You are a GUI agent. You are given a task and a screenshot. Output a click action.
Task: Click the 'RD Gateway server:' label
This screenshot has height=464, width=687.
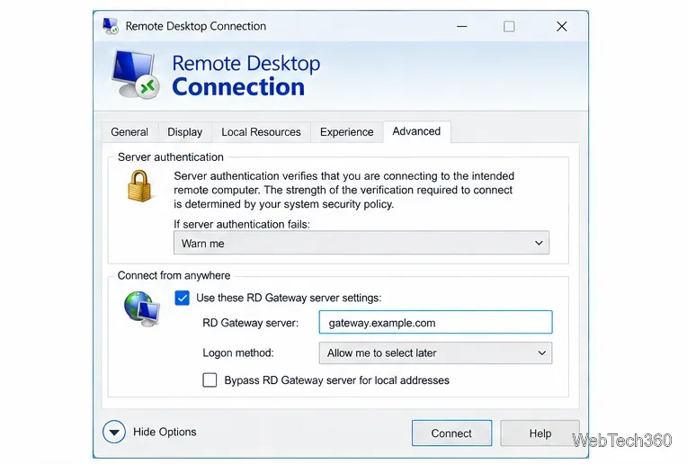click(x=250, y=323)
